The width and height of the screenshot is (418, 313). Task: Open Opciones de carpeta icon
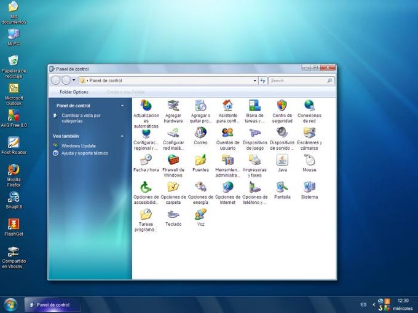173,187
